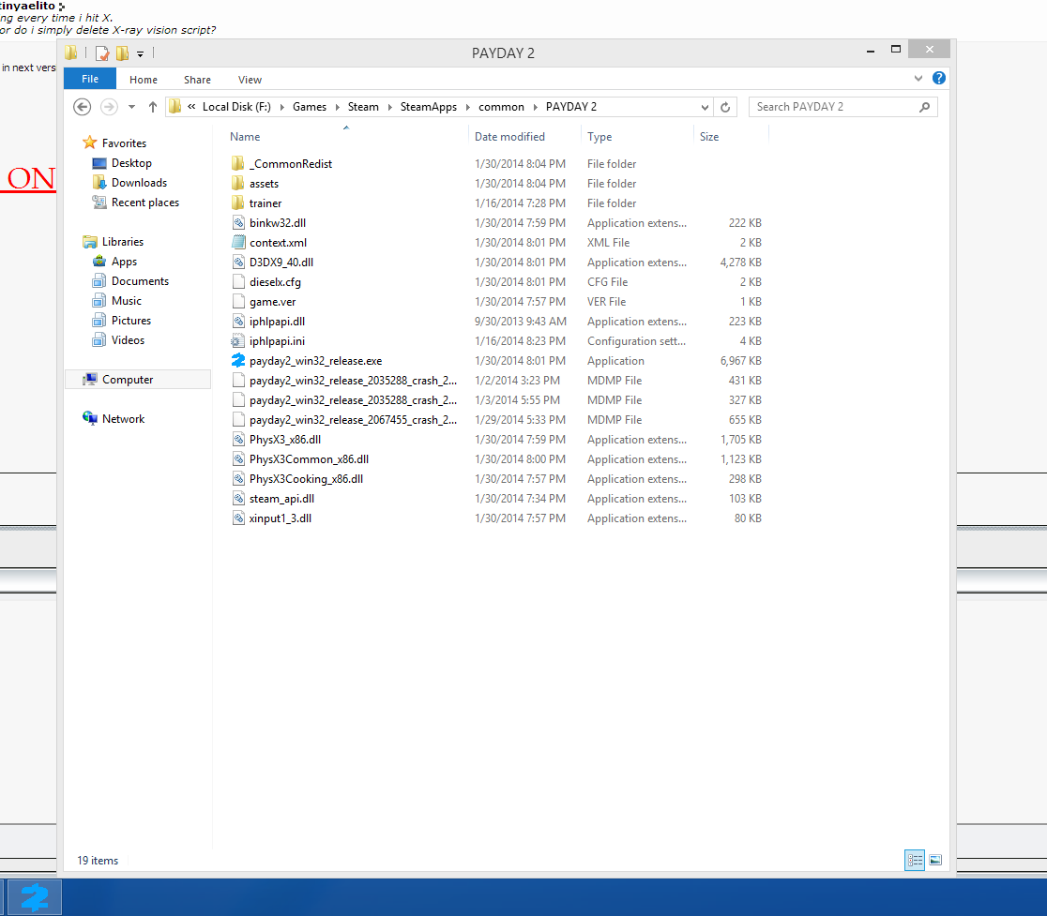This screenshot has width=1047, height=916.
Task: Select Libraries in navigation pane
Action: click(123, 242)
